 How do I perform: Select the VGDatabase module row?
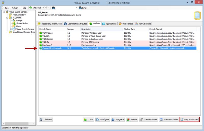(x=118, y=39)
